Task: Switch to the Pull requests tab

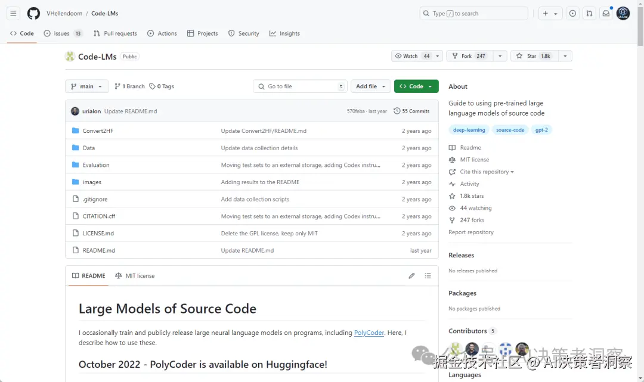Action: click(x=115, y=33)
